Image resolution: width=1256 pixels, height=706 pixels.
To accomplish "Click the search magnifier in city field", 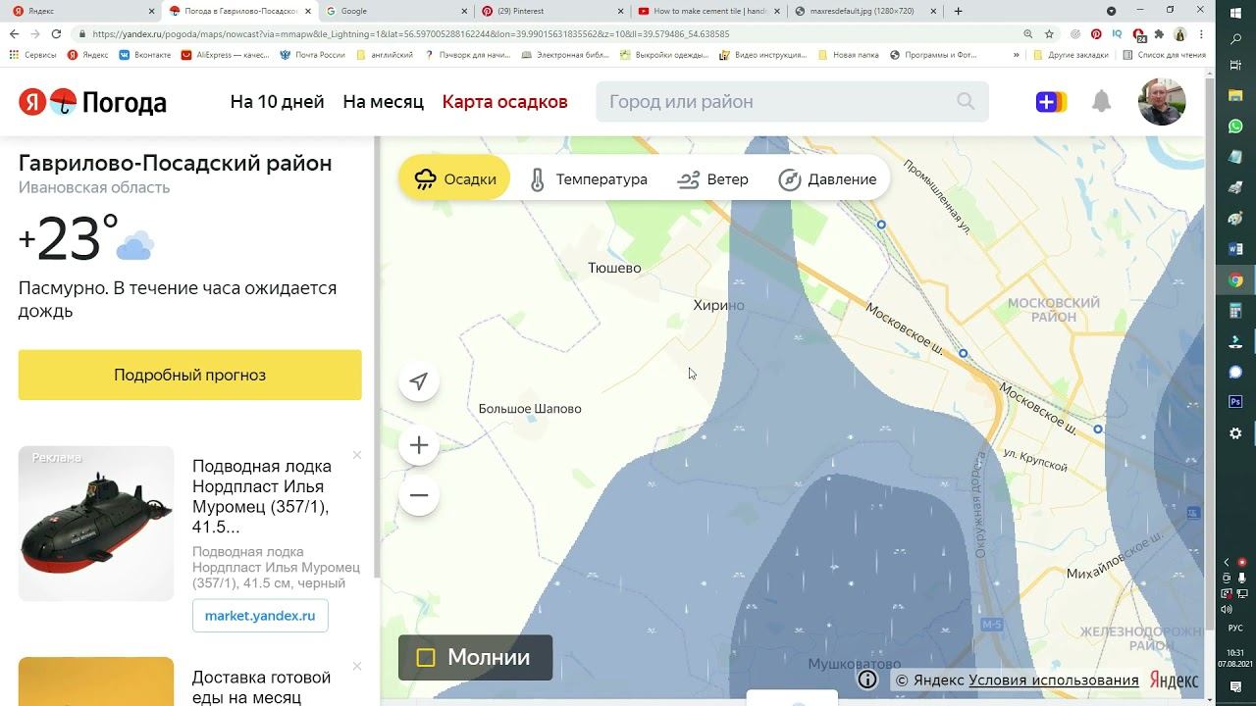I will click(966, 101).
